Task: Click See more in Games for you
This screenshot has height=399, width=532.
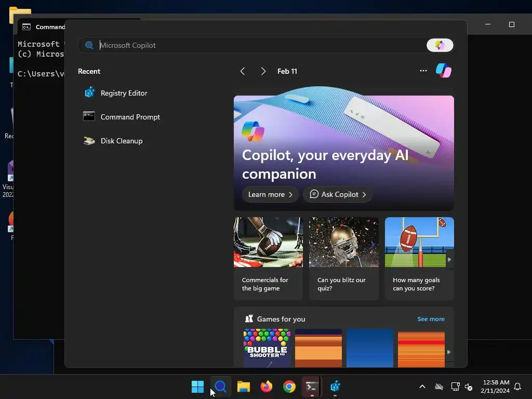Action: click(x=431, y=319)
